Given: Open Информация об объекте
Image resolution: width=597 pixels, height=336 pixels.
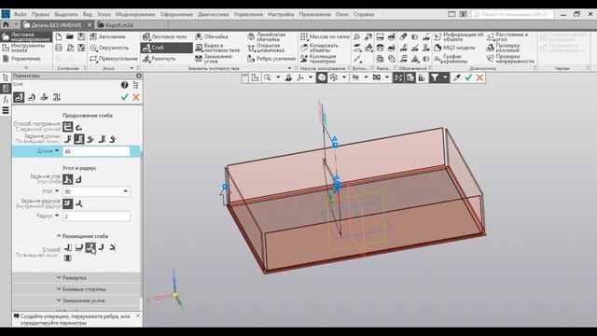Looking at the screenshot, I should click(459, 36).
